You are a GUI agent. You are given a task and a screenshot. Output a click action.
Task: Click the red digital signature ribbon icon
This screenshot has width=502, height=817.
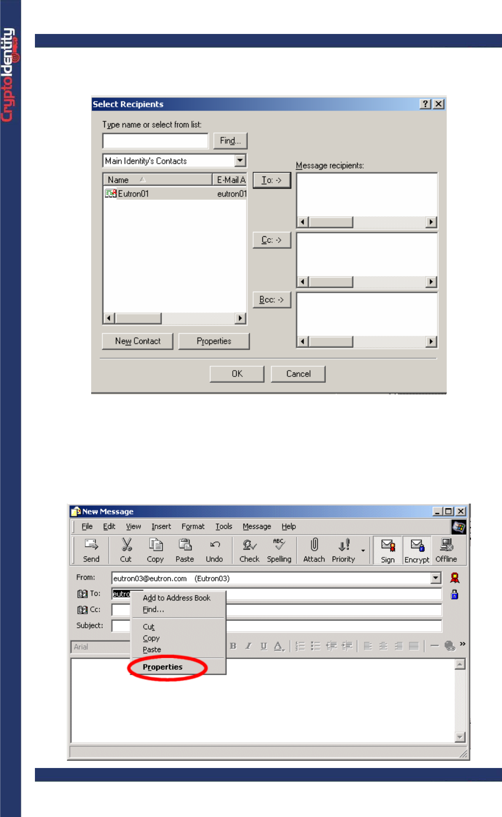[x=454, y=578]
